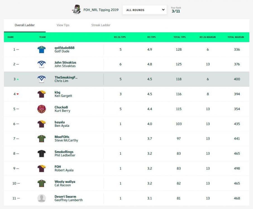Open golfdude888 team name link
Image resolution: width=253 pixels, height=209 pixels.
[x=65, y=48]
